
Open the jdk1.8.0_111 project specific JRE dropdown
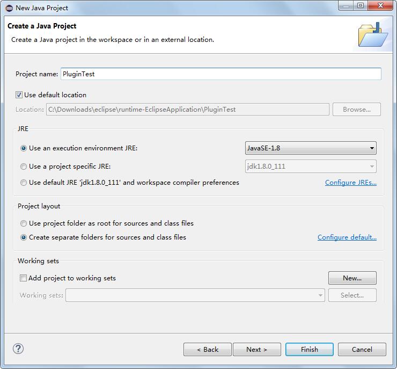pyautogui.click(x=311, y=167)
